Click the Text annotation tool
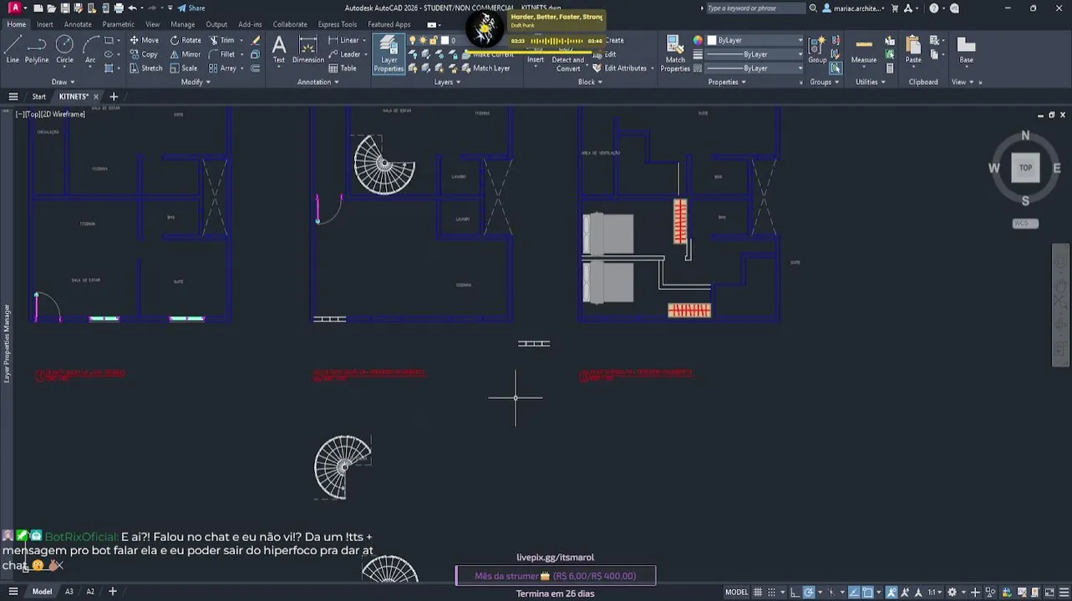The height and width of the screenshot is (601, 1072). 279,49
